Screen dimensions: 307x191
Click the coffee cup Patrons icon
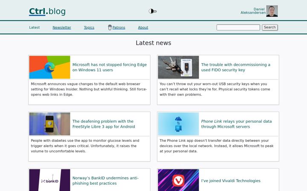110,28
